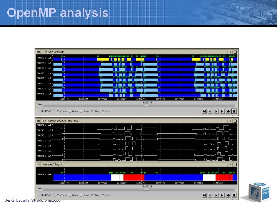This screenshot has height=207, width=277.
Task: Toggle the Flag checkbox in Thread_activity window
Action: 92,112
